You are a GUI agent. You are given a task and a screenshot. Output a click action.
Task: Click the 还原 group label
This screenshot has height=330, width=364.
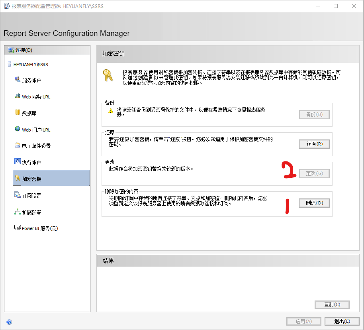point(110,132)
